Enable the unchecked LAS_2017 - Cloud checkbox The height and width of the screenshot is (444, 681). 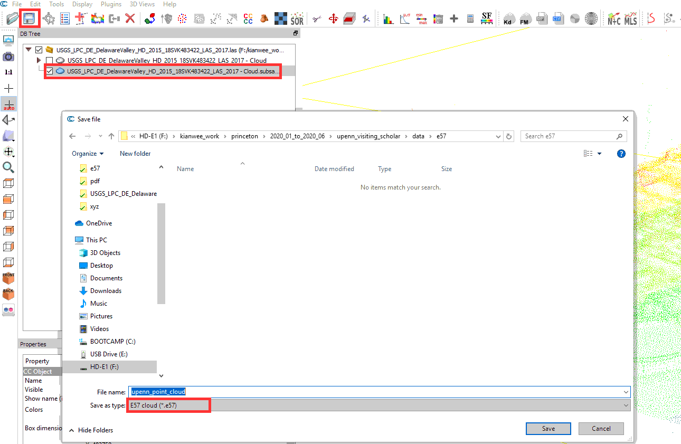[50, 61]
